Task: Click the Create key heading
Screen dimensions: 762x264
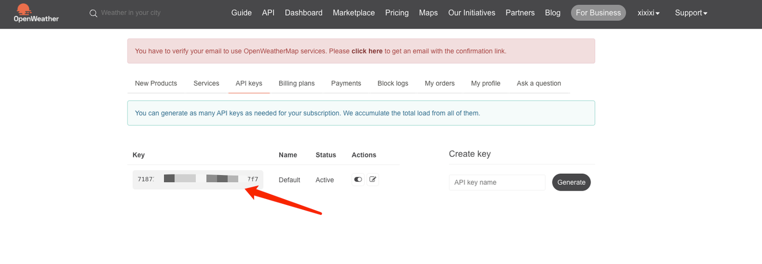Action: [470, 154]
